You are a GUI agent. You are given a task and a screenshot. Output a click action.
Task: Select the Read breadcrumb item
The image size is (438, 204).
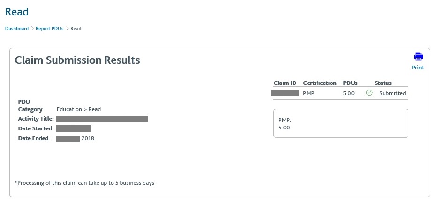pyautogui.click(x=76, y=29)
